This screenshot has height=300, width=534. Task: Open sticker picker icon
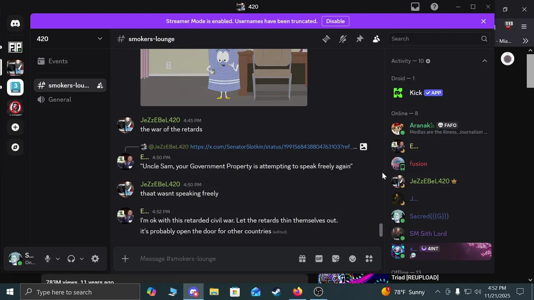(336, 259)
